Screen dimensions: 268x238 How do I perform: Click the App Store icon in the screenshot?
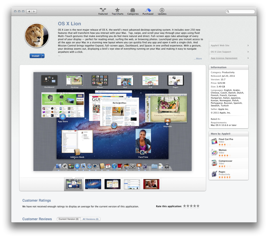point(63,117)
